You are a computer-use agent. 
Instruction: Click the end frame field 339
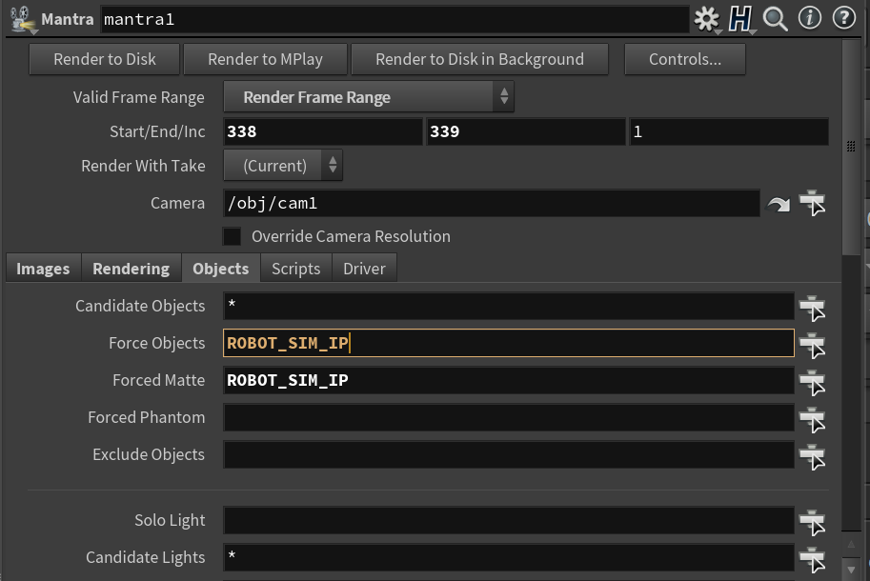click(526, 131)
